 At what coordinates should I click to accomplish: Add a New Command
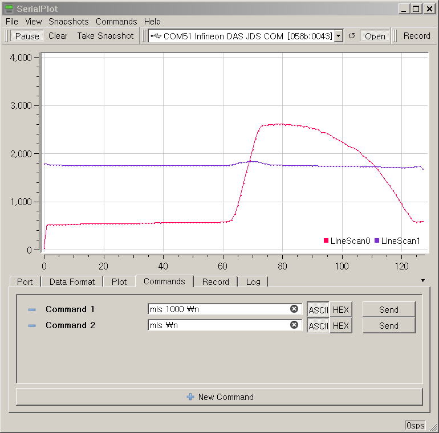(219, 397)
